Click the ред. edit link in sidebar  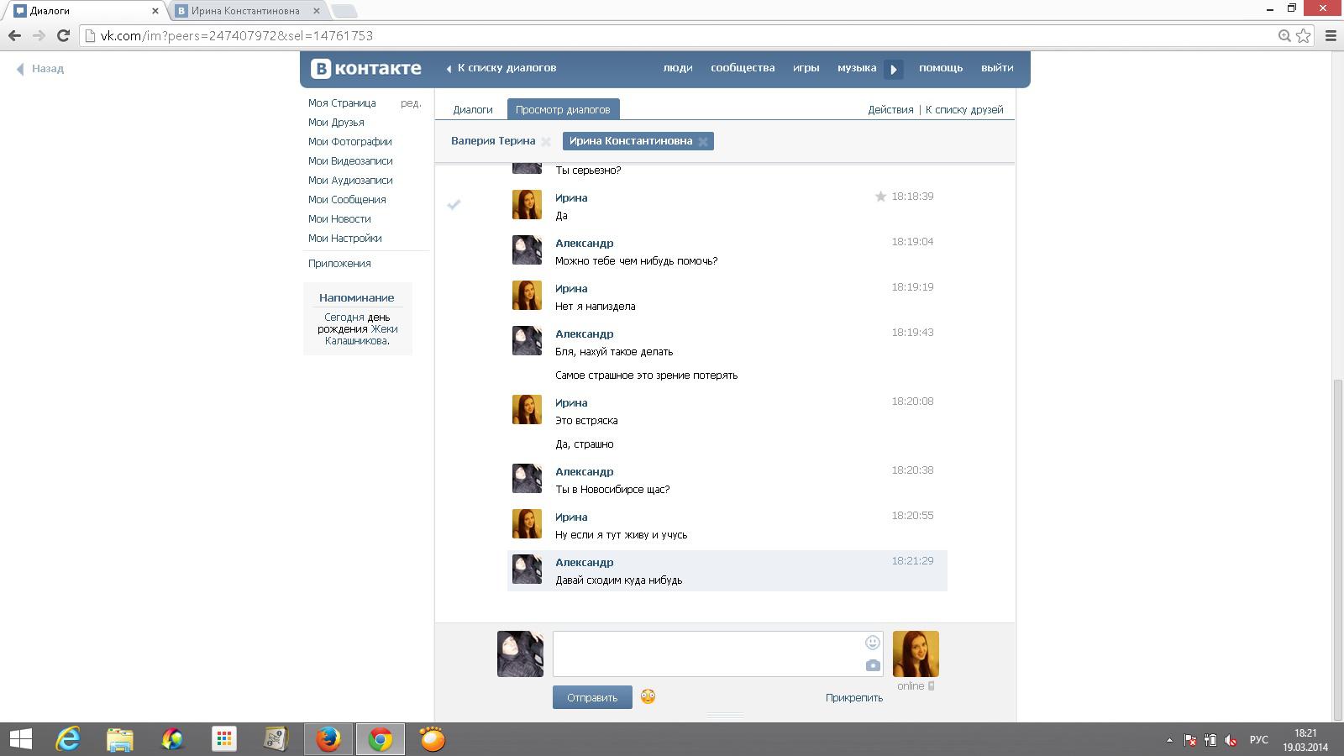[411, 103]
